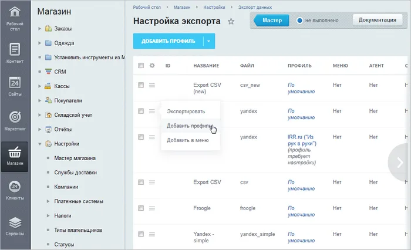Expand the Платежные системы tree node
This screenshot has height=250, width=411.
48,201
